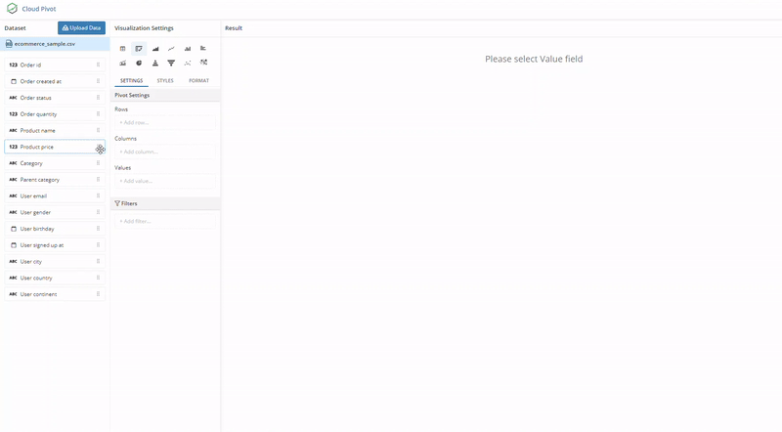The image size is (782, 432).
Task: Select the pyramid chart icon
Action: pos(155,63)
